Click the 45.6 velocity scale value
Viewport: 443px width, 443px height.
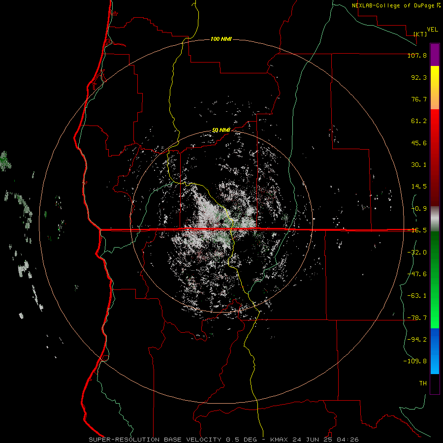[x=419, y=143]
